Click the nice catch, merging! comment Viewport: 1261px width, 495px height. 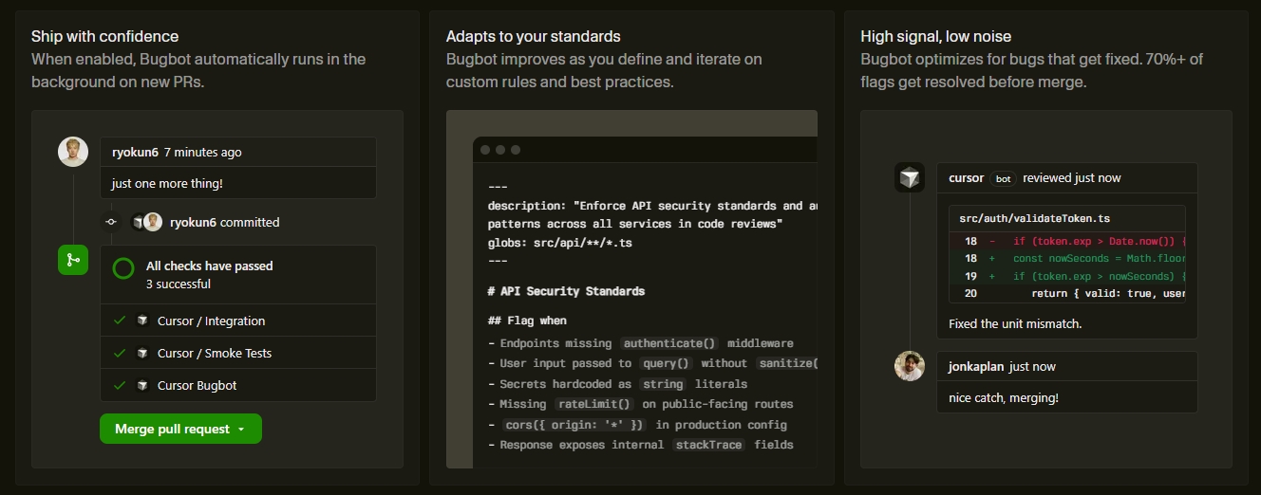(1004, 398)
